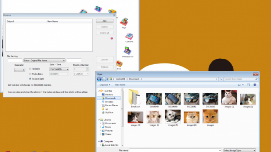The height and width of the screenshot is (152, 271).
Task: Open the YYYYMMDD date format dropdown
Action: (x=59, y=69)
